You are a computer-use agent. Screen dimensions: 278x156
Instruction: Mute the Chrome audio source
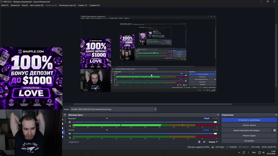pos(70,134)
